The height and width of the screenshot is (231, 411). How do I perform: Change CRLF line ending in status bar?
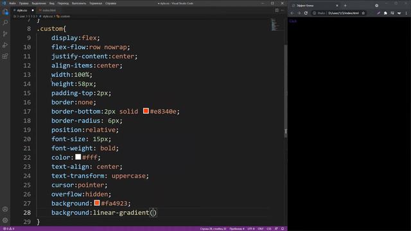tap(261, 228)
